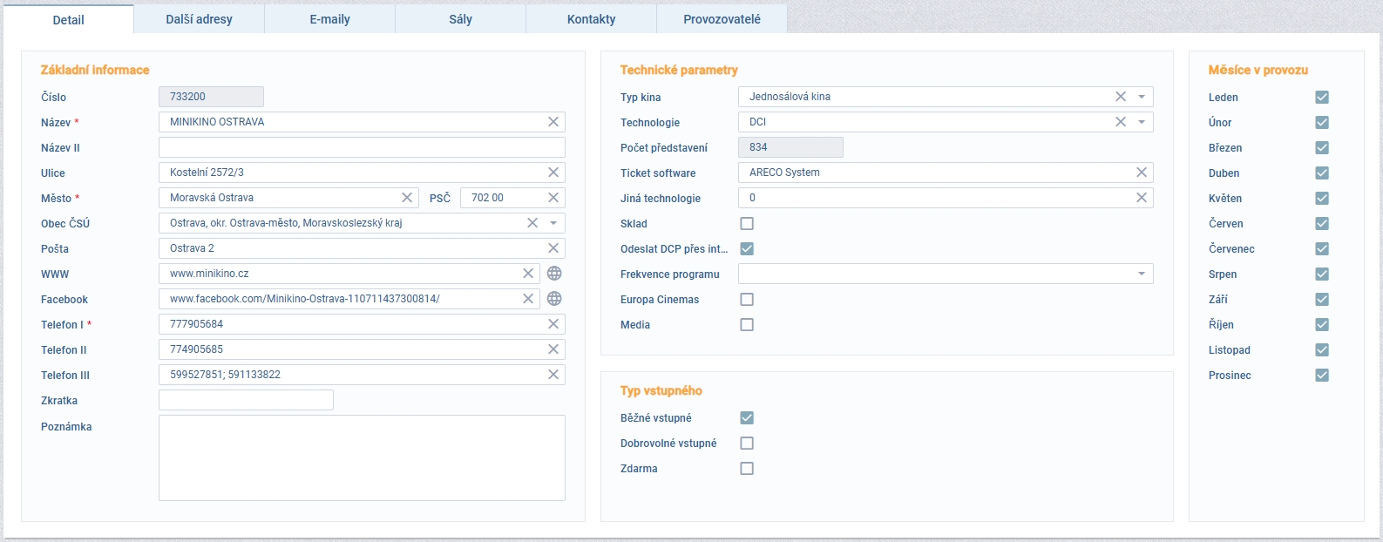Open the Facebook link globe icon
Image resolution: width=1383 pixels, height=542 pixels.
click(x=554, y=299)
